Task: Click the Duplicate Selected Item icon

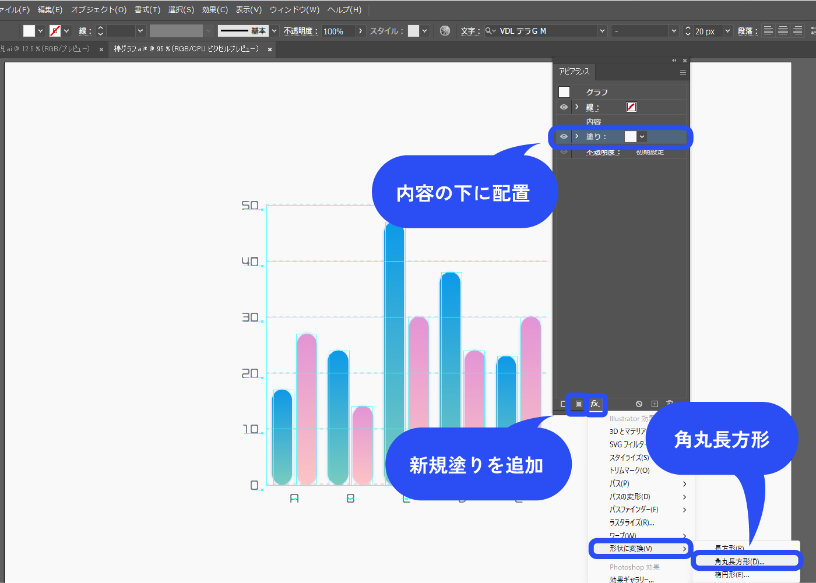Action: tap(655, 404)
